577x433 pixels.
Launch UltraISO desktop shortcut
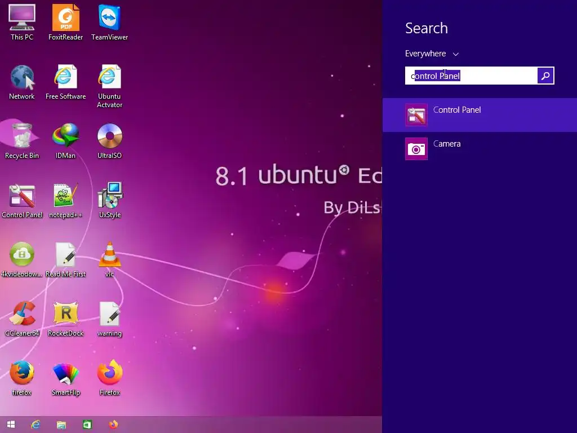click(x=109, y=141)
